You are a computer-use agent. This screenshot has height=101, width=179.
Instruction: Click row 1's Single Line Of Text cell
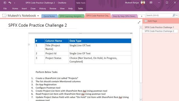point(100,47)
